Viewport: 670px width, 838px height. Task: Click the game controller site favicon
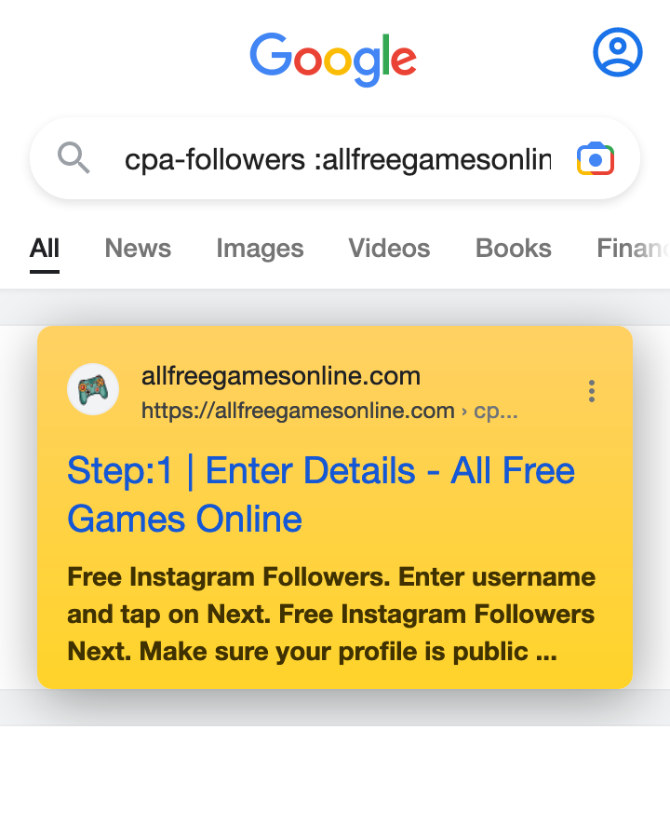(93, 389)
